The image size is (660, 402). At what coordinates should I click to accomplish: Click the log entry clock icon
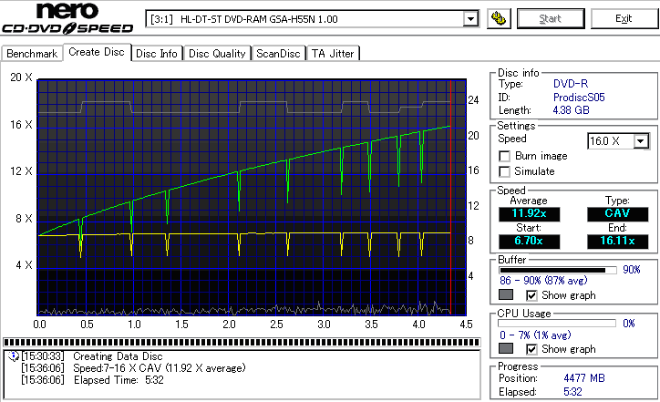point(12,356)
